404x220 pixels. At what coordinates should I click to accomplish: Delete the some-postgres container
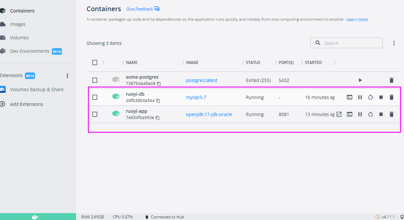[x=391, y=80]
